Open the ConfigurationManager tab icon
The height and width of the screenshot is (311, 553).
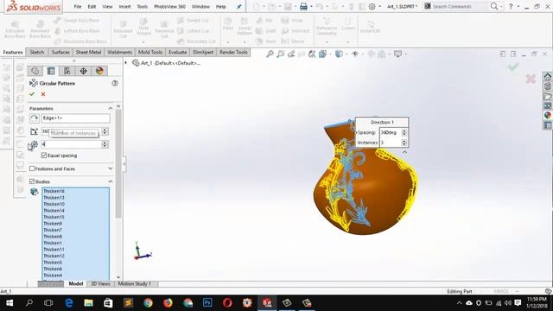click(x=67, y=71)
